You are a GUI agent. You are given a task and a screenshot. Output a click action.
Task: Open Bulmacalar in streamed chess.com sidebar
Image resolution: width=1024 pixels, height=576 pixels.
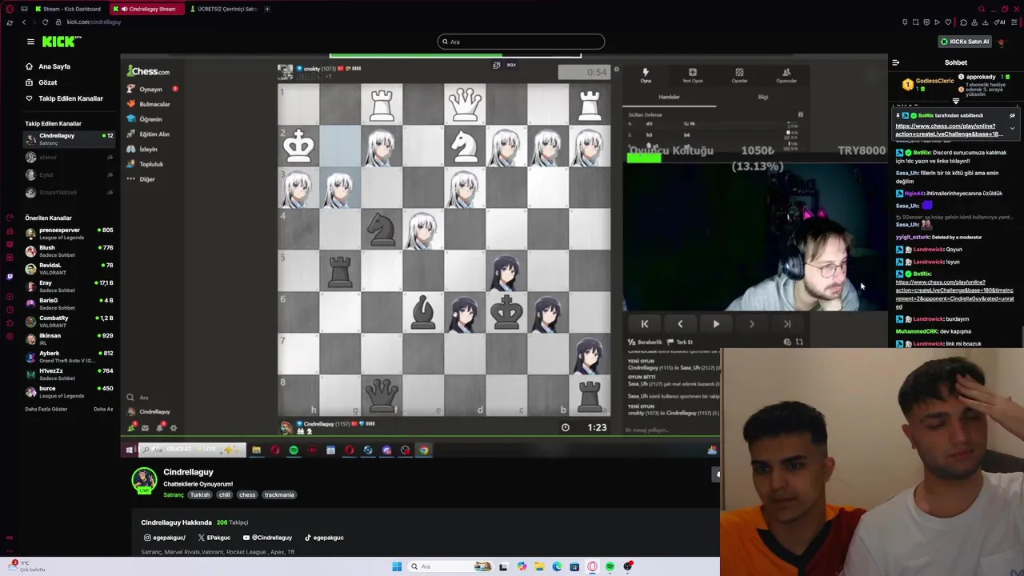149,104
